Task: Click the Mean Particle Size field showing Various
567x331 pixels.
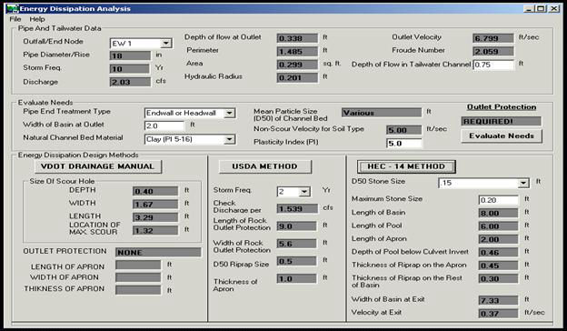Action: [382, 113]
